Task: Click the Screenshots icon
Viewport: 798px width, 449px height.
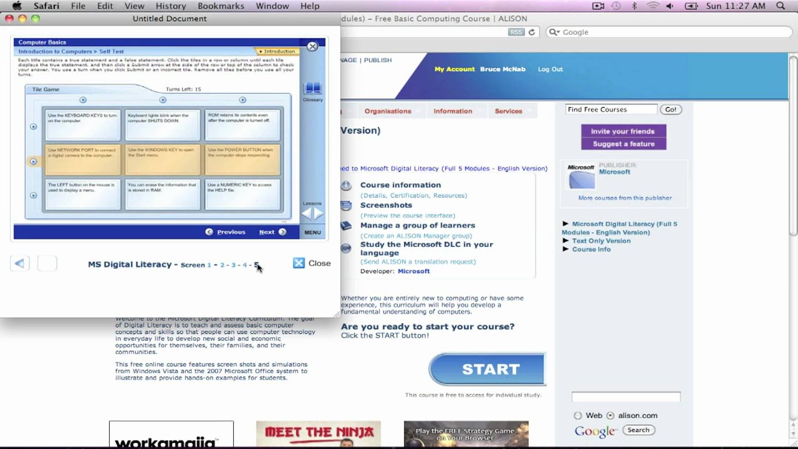Action: pos(346,205)
